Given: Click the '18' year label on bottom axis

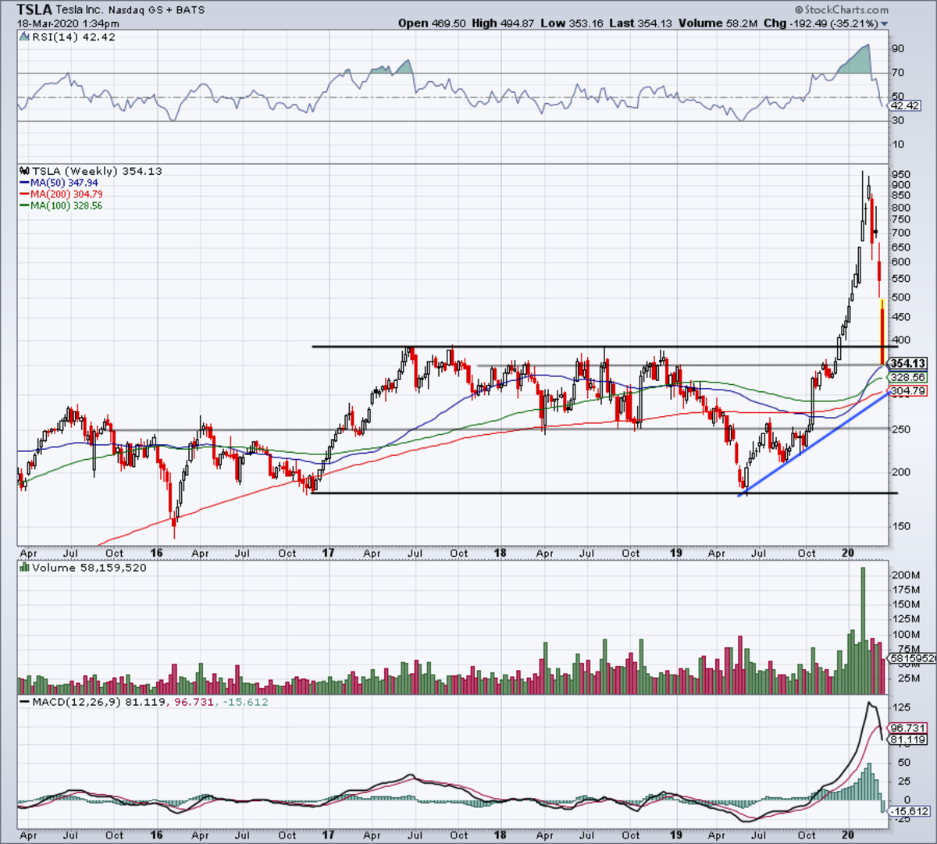Looking at the screenshot, I should [500, 835].
